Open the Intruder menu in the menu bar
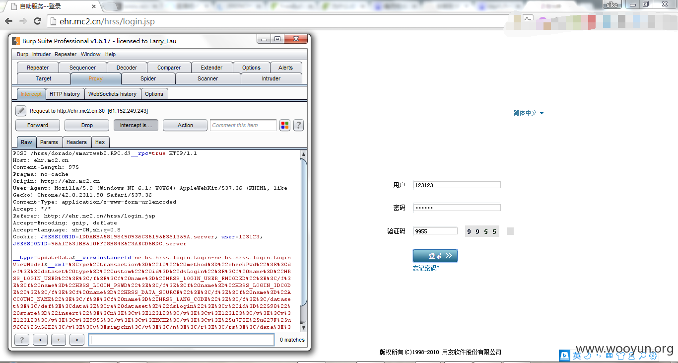Viewport: 678px width, 363px height. click(x=42, y=54)
